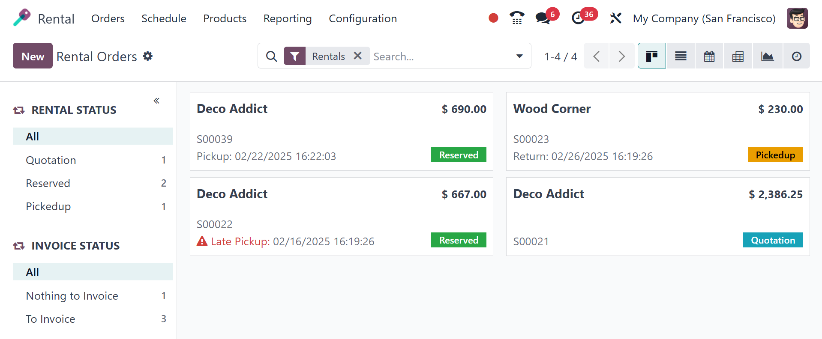Switch to calendar view

click(709, 56)
